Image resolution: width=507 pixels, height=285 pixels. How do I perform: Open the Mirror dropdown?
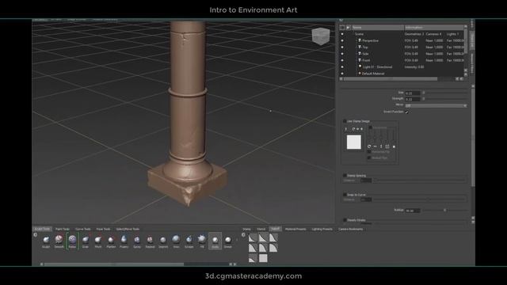pos(436,105)
